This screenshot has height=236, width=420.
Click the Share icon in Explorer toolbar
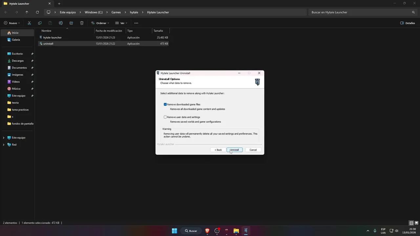coord(71,23)
